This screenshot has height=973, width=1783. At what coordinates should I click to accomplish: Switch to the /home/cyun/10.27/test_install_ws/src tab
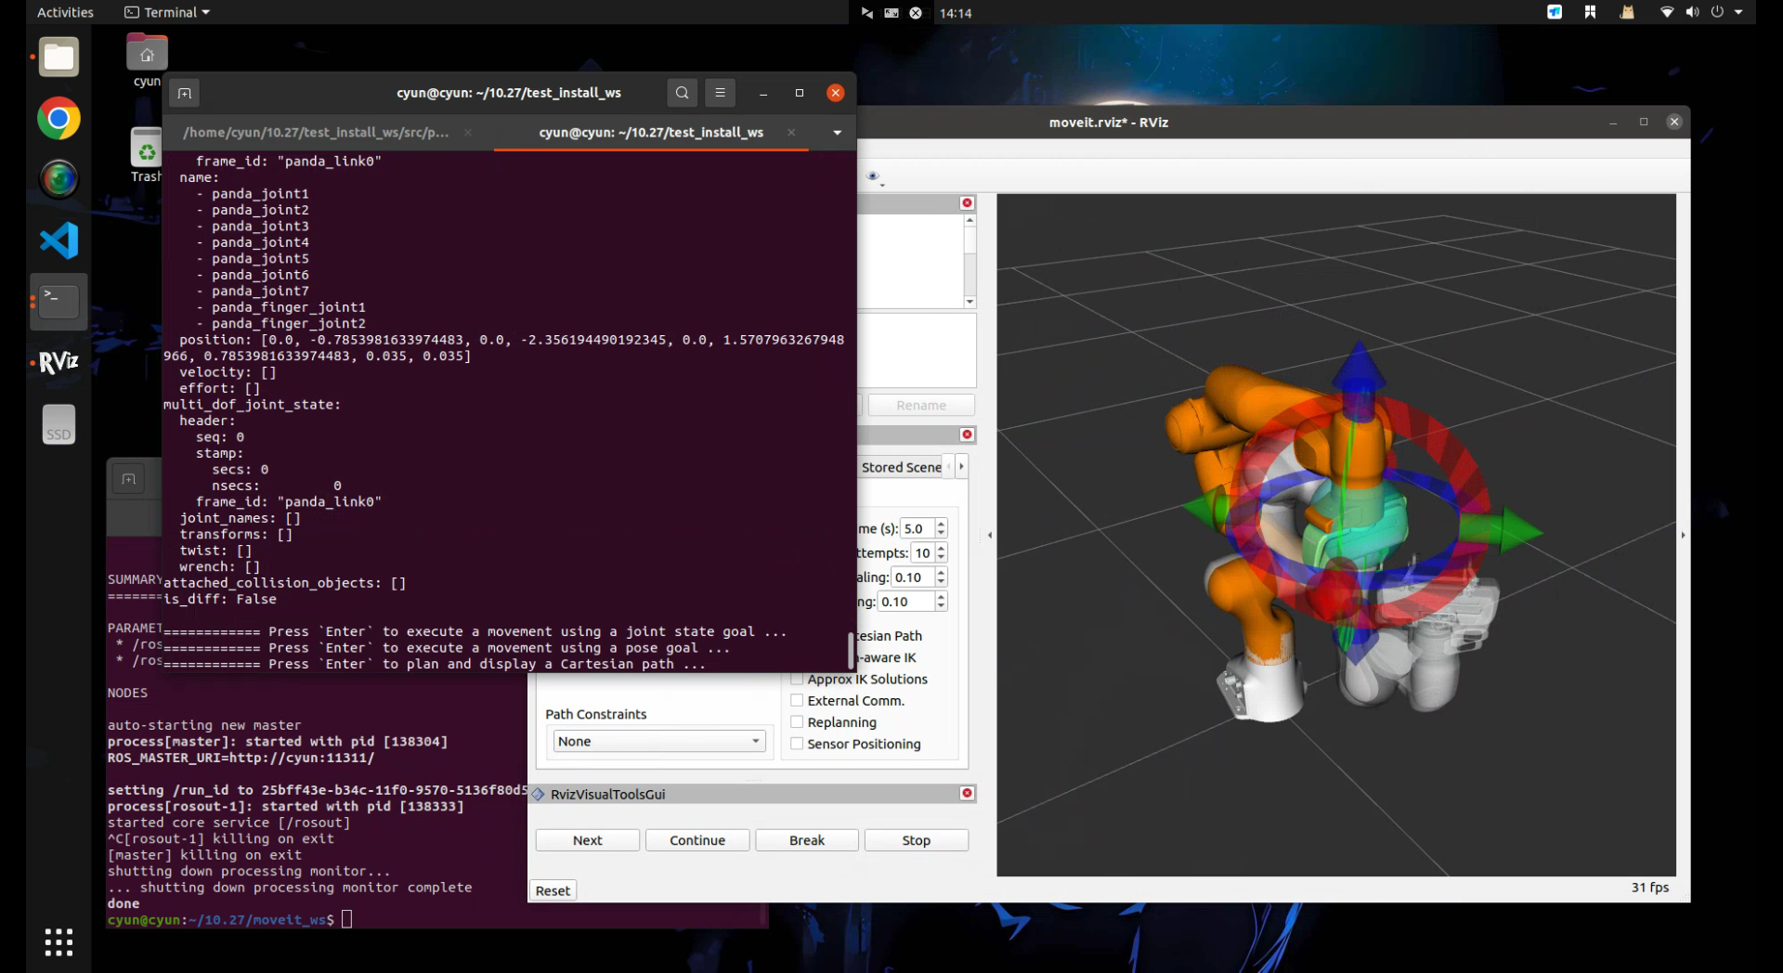coord(316,133)
